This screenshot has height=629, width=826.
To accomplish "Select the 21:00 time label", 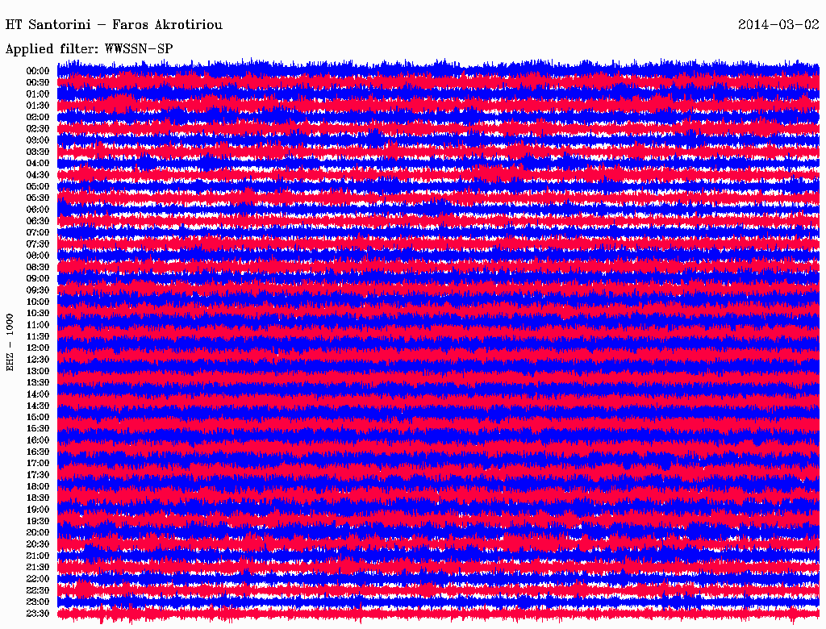I will tap(38, 556).
